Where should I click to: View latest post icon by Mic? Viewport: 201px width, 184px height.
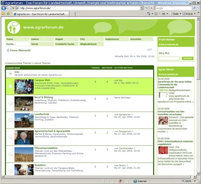click(124, 80)
